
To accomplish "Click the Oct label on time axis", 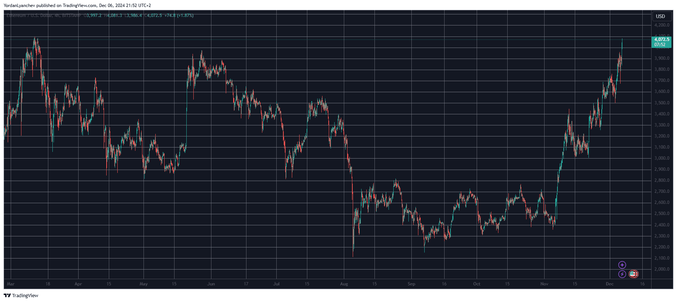I will 477,284.
